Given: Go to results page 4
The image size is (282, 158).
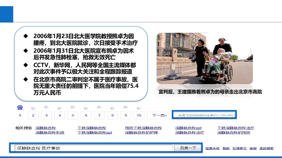Looking at the screenshot, I should click(60, 115).
